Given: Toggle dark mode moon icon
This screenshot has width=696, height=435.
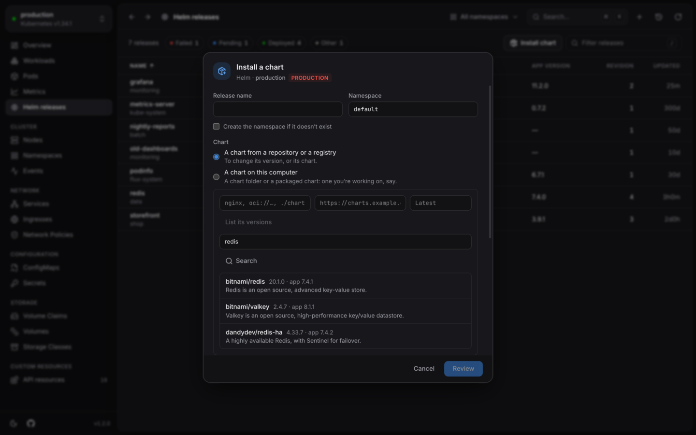Looking at the screenshot, I should 14,423.
